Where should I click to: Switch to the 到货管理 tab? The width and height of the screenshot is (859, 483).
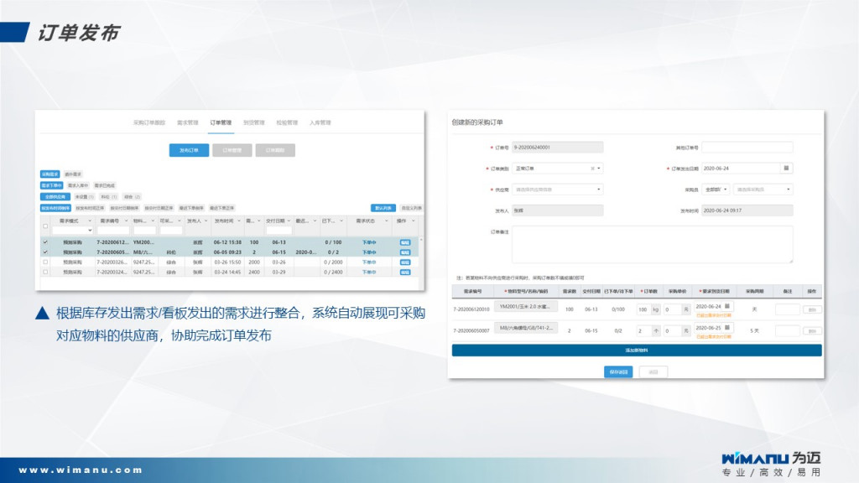click(x=253, y=122)
